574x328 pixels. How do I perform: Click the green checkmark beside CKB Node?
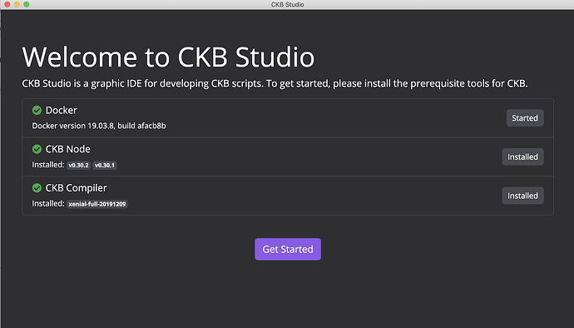coord(37,149)
